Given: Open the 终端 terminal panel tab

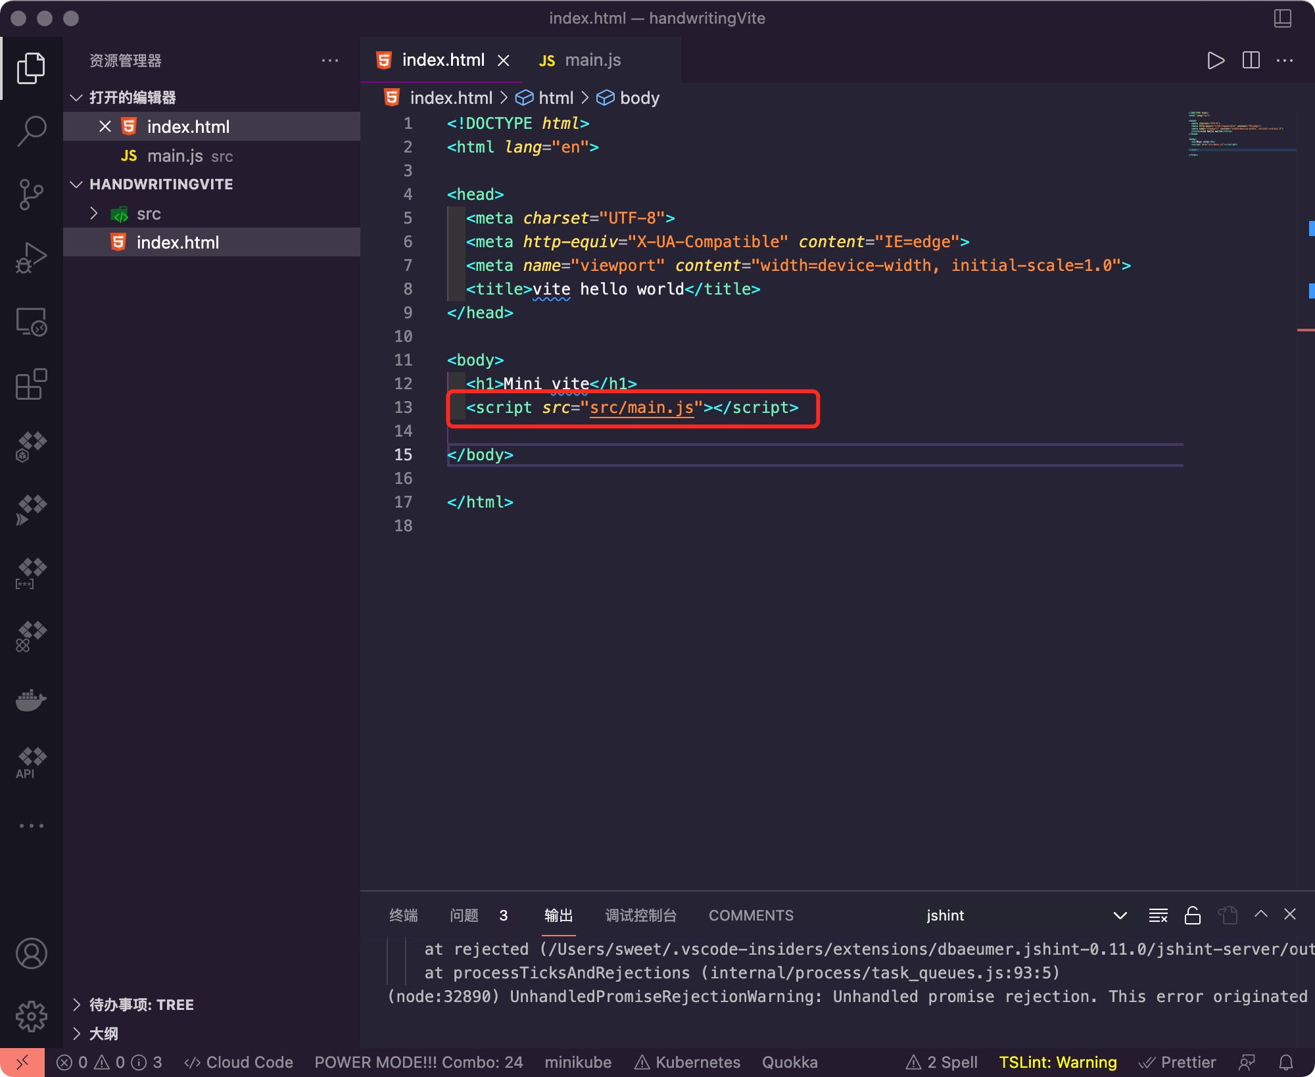Looking at the screenshot, I should click(404, 915).
